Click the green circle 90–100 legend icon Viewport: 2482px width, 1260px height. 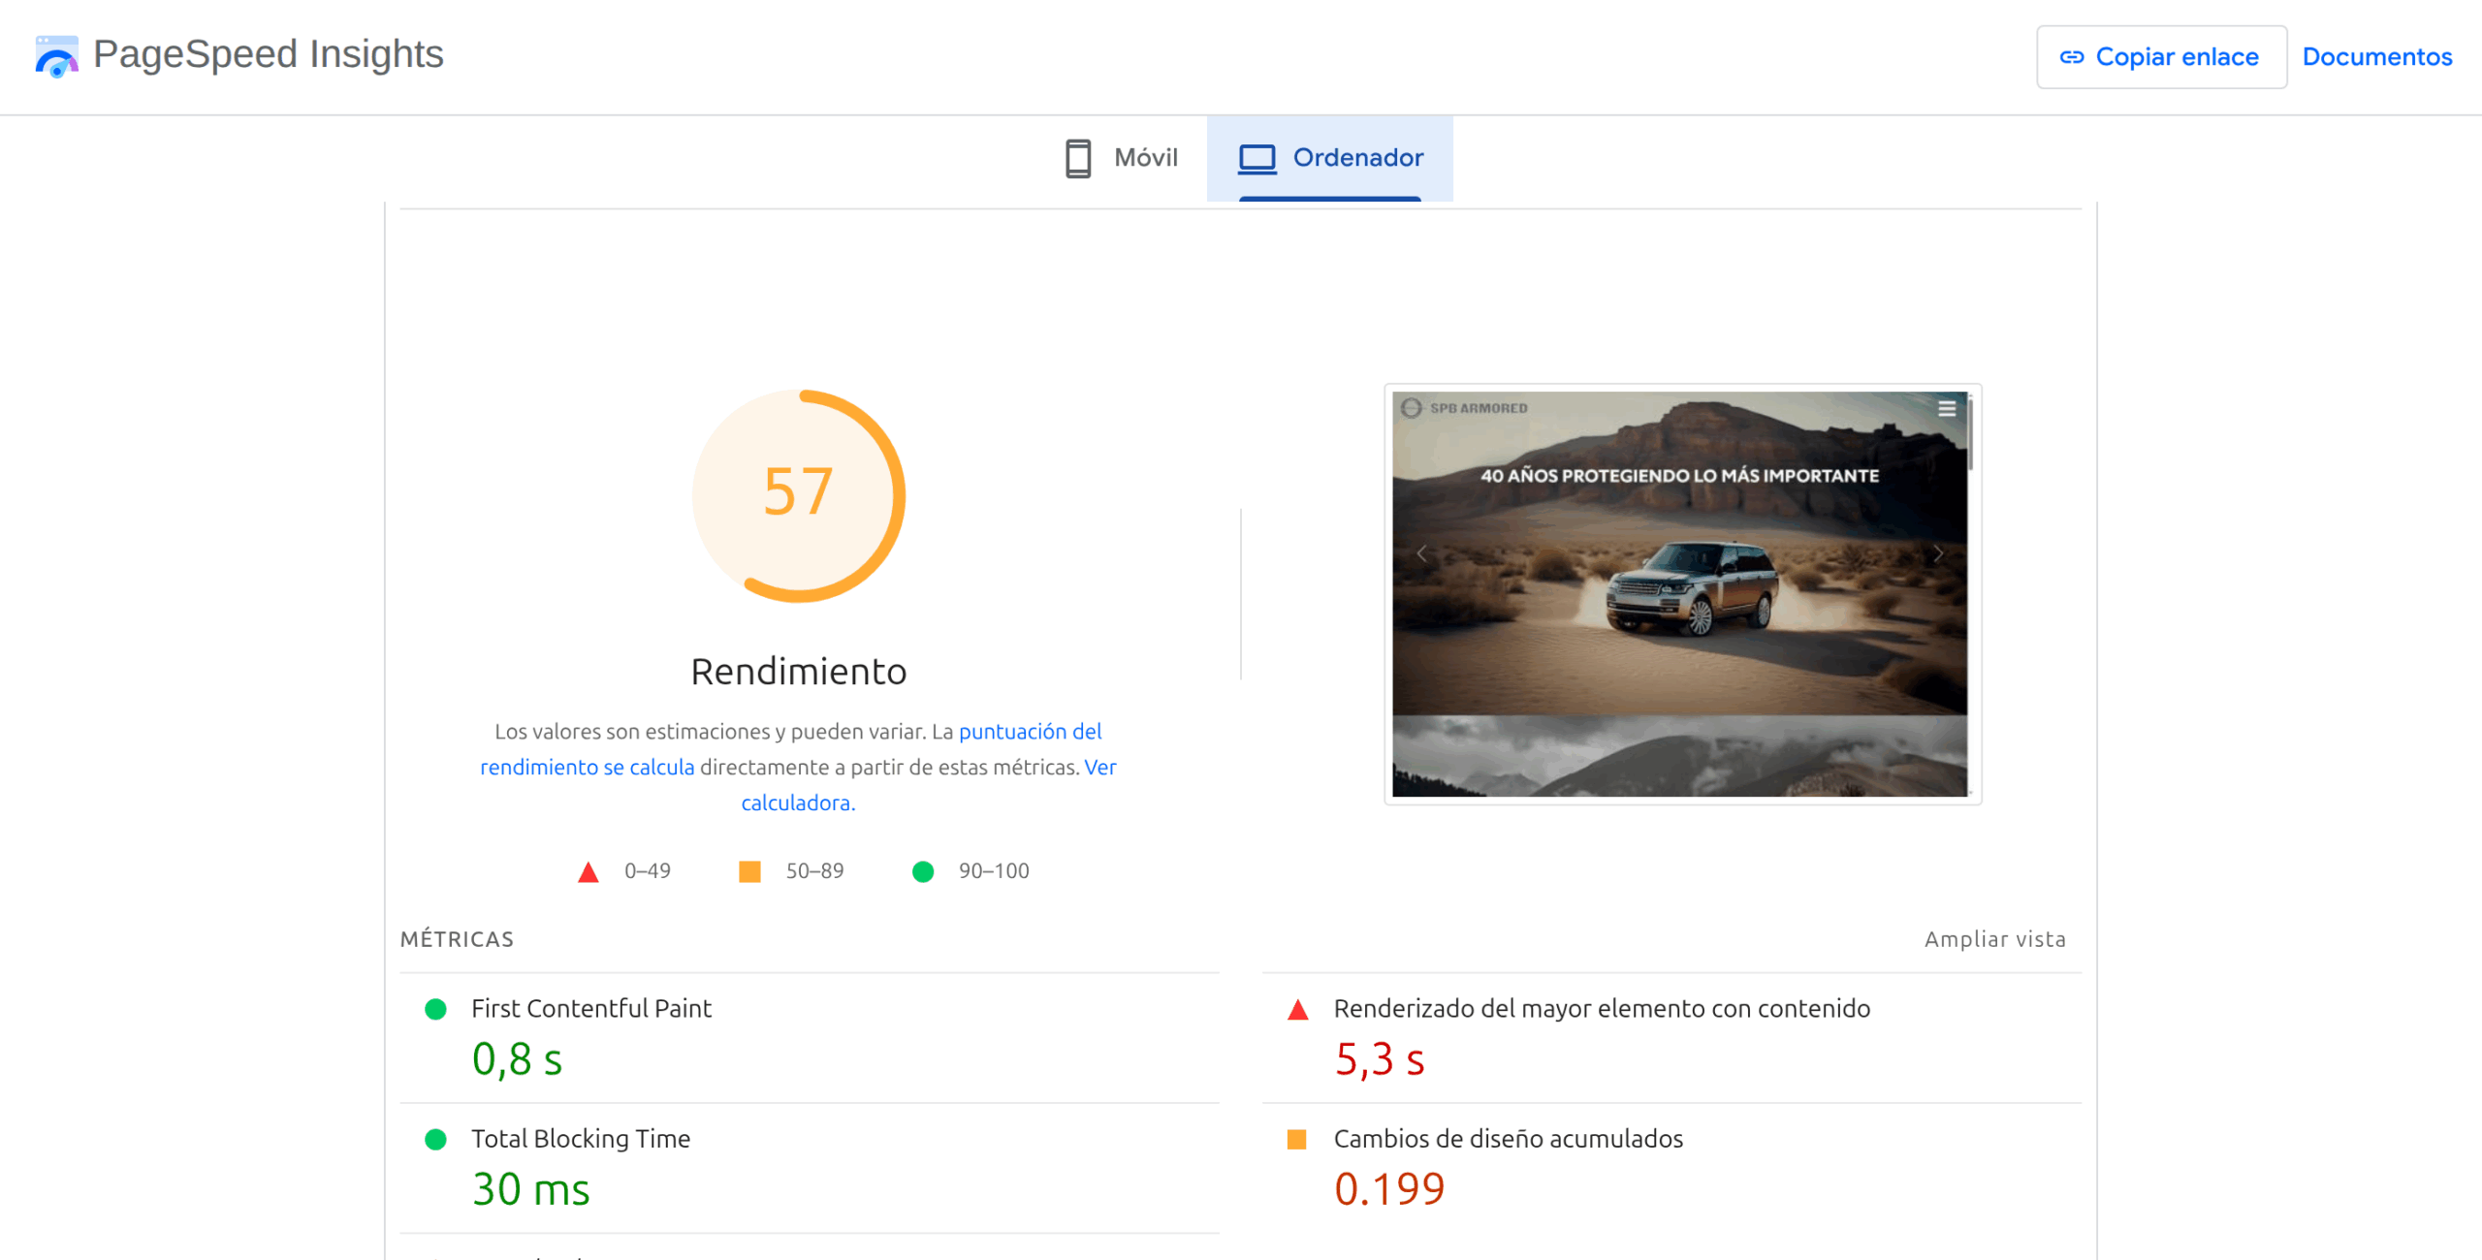tap(923, 871)
